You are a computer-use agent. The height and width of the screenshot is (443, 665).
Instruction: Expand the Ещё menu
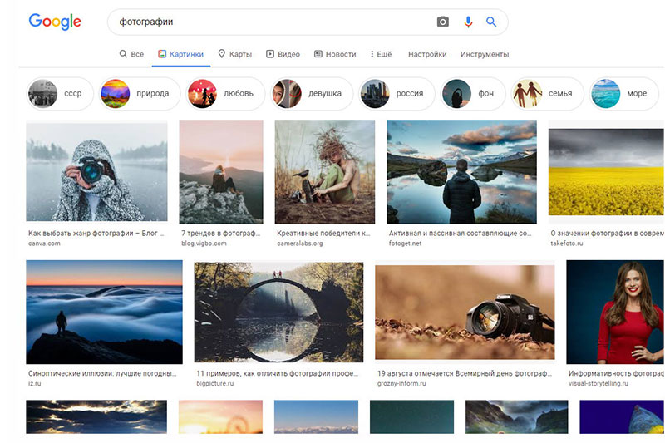click(x=381, y=54)
